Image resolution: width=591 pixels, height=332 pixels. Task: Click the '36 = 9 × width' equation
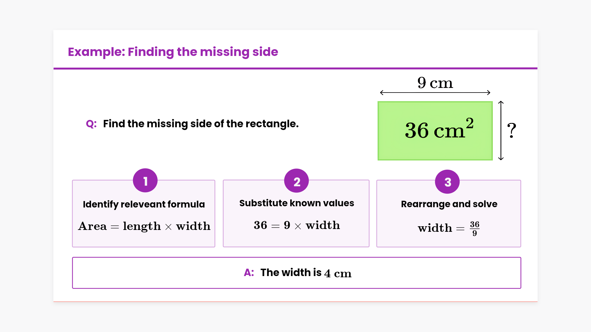click(x=296, y=225)
